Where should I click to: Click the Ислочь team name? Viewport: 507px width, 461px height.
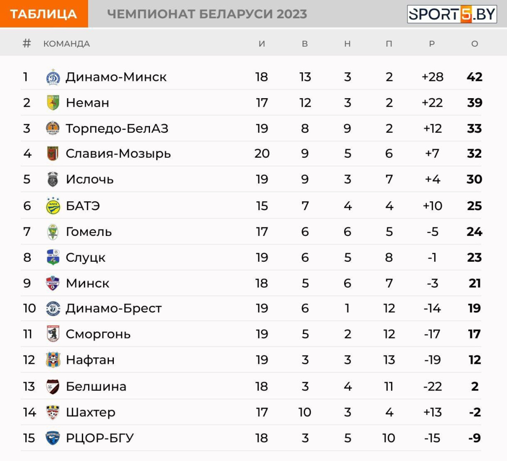(x=90, y=179)
